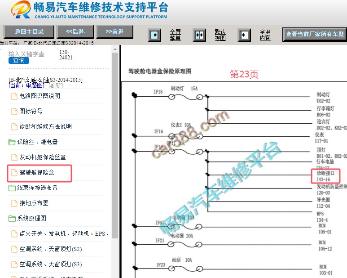Click the sidebar vertical scrollbar thumb
The image size is (347, 278).
tap(115, 145)
